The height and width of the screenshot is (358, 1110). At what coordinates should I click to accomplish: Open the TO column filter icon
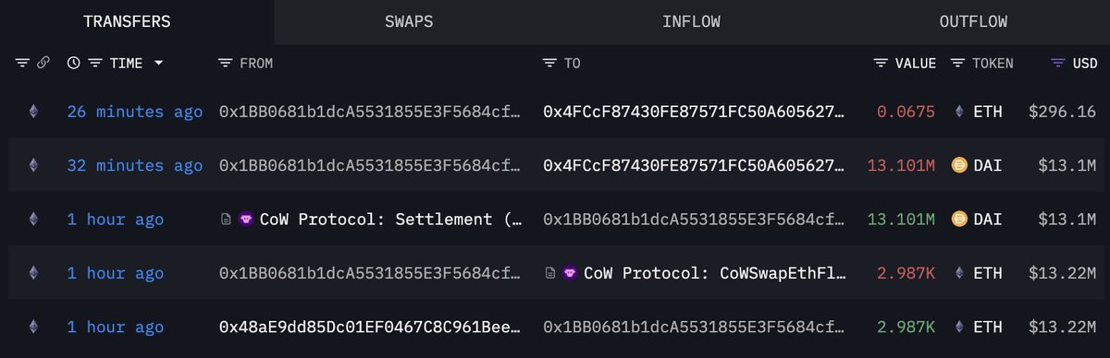pyautogui.click(x=549, y=64)
